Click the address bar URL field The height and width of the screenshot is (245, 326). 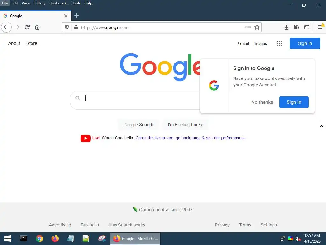161,27
